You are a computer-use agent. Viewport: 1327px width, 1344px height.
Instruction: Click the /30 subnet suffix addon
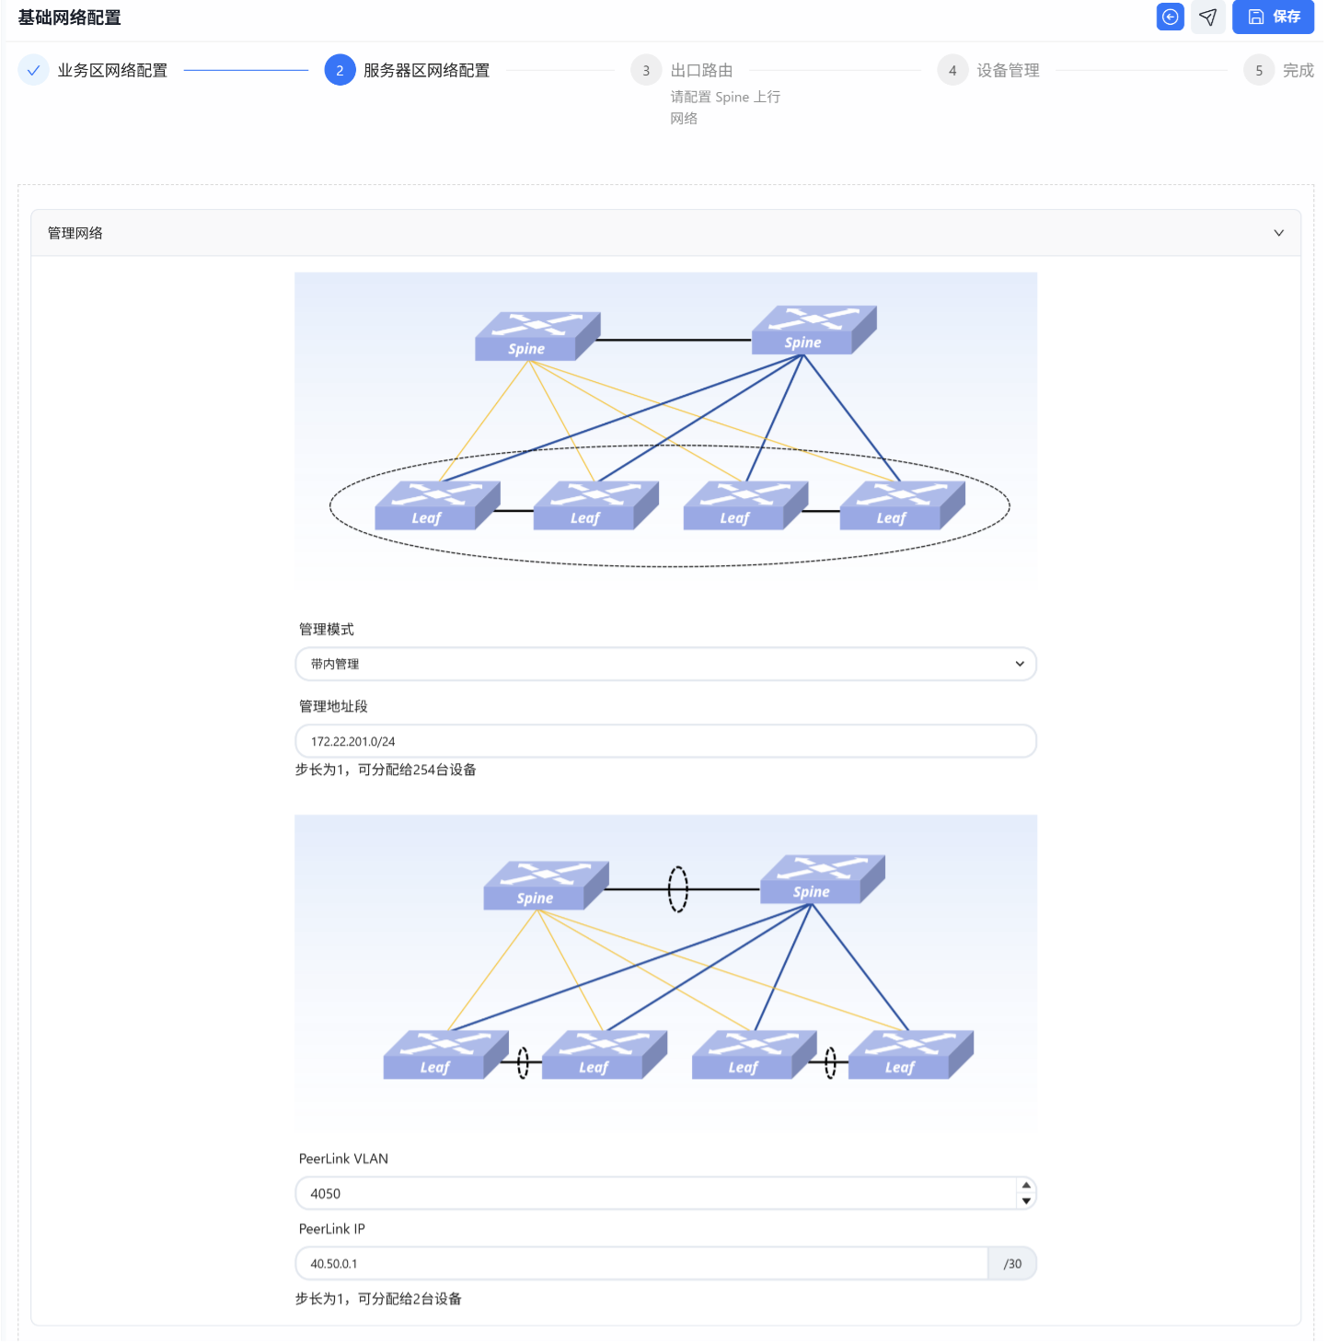1012,1264
